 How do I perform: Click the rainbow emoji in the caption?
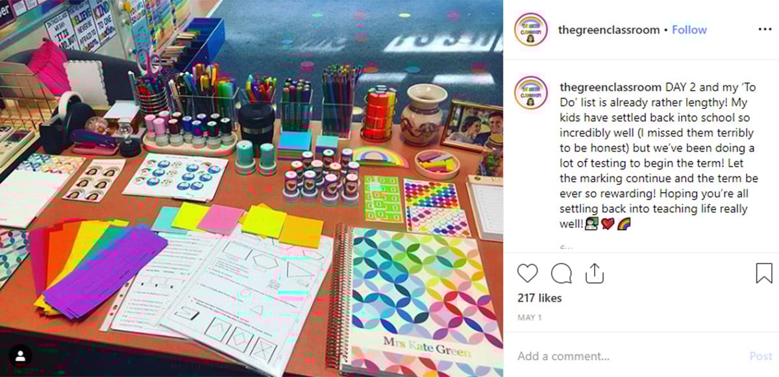pos(624,224)
